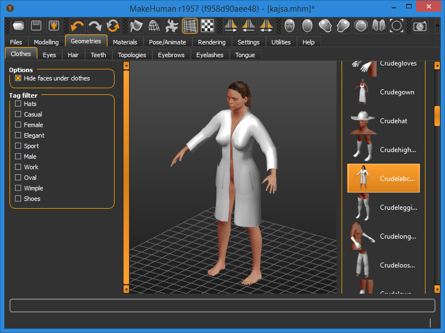Open the Pose/Animate tab
445x333 pixels.
pyautogui.click(x=167, y=42)
